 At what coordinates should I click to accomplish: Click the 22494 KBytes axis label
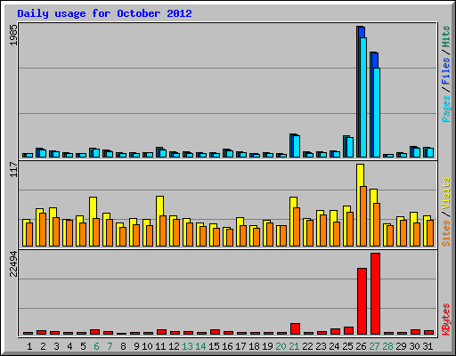[x=13, y=263]
